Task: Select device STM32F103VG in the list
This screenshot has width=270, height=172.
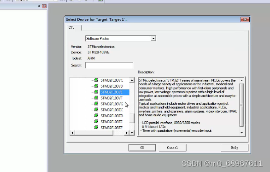Action: [x=112, y=104]
